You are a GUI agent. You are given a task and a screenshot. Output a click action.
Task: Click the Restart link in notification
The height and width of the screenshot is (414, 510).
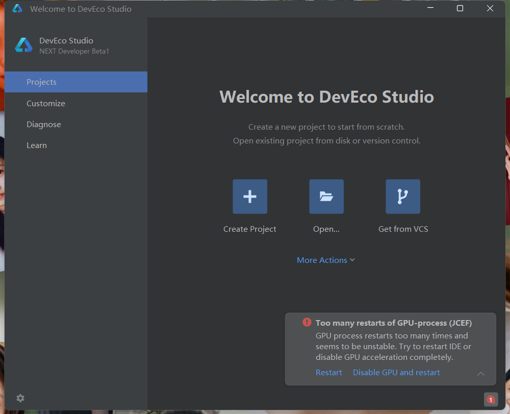pyautogui.click(x=329, y=372)
